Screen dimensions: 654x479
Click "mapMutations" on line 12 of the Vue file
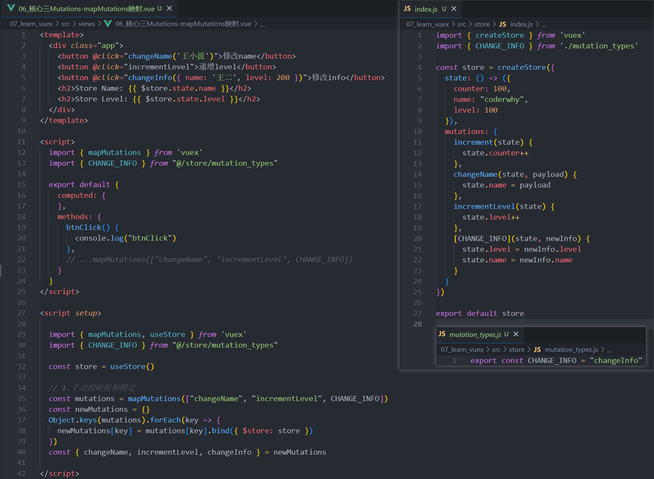coord(114,152)
